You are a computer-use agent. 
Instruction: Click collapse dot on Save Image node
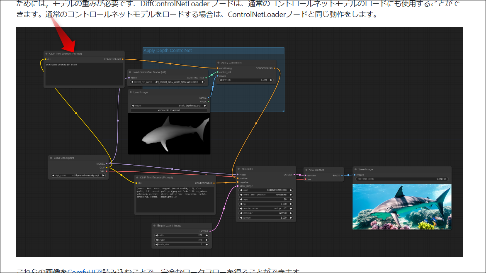pyautogui.click(x=355, y=169)
